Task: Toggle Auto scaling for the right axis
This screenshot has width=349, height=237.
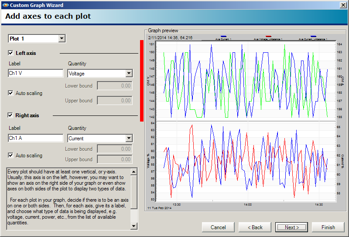Action: click(x=11, y=156)
